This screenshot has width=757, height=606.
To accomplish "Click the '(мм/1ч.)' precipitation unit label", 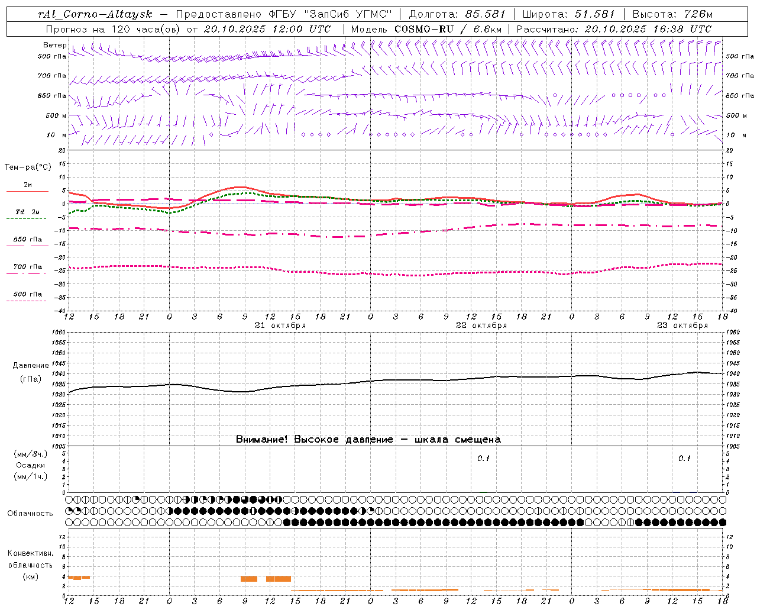I will (x=31, y=476).
